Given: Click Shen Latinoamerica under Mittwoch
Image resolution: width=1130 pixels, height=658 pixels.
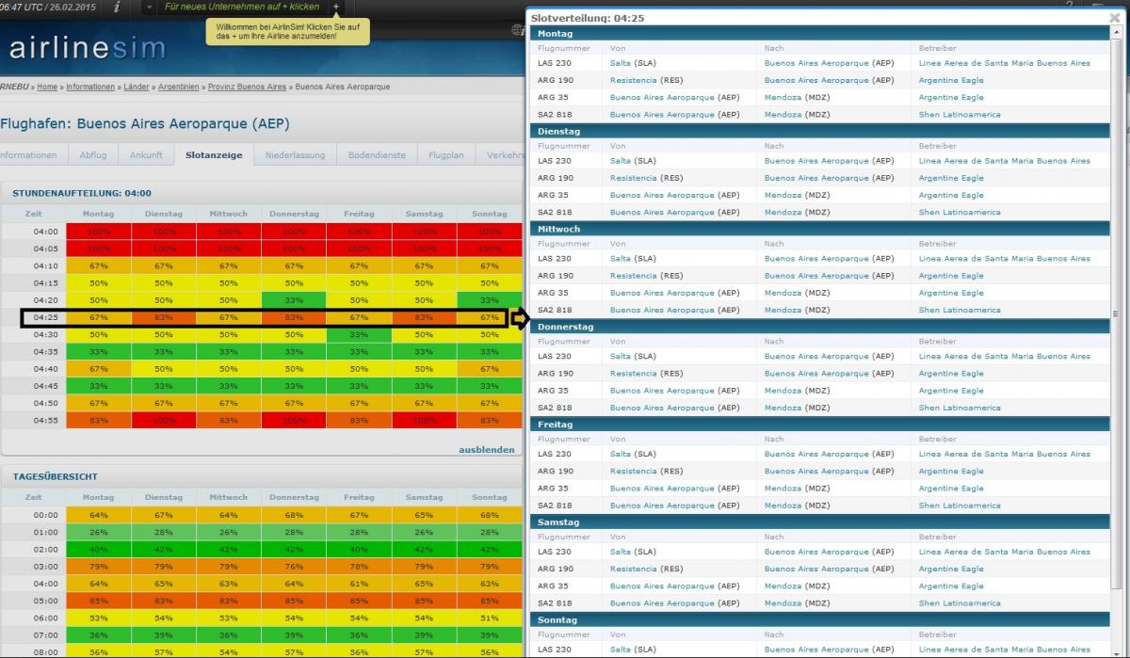Looking at the screenshot, I should point(960,310).
